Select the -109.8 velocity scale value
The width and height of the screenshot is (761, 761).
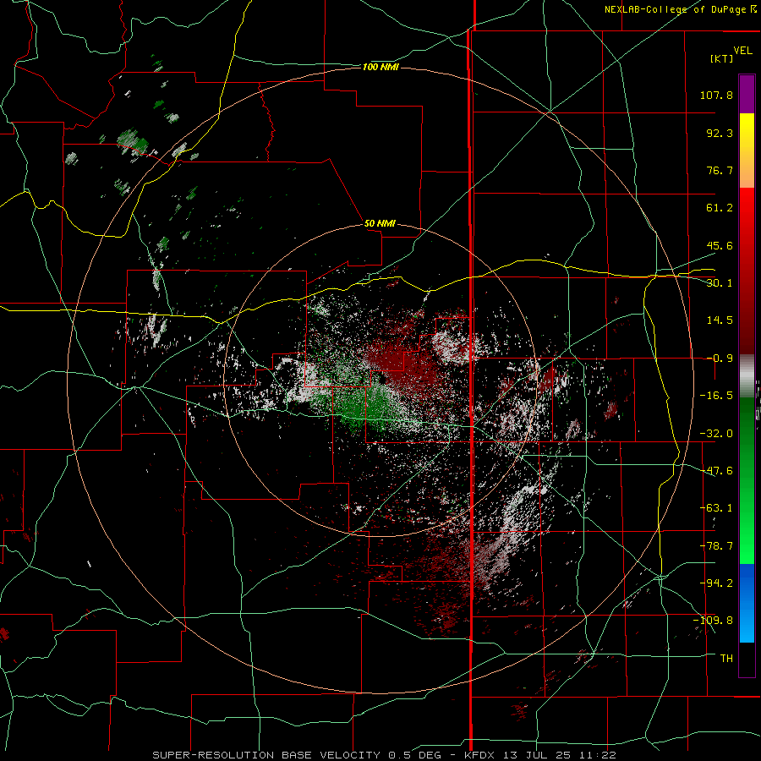coord(713,621)
